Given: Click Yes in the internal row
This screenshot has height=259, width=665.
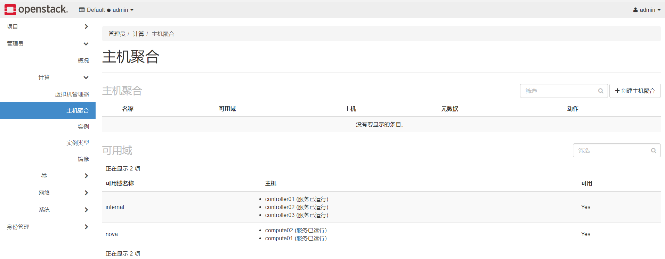Looking at the screenshot, I should tap(585, 207).
